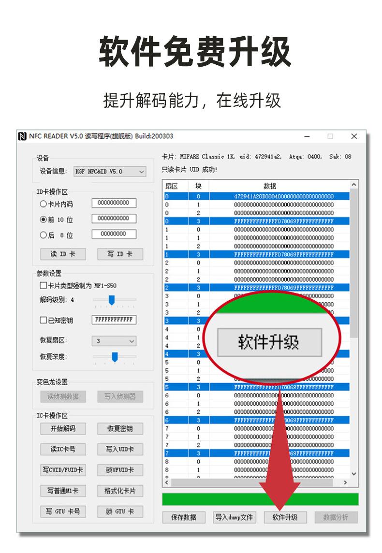Select sector 1 block 3 key row
The height and width of the screenshot is (553, 382).
[x=257, y=254]
